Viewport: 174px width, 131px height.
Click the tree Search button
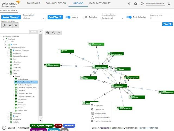(33, 32)
